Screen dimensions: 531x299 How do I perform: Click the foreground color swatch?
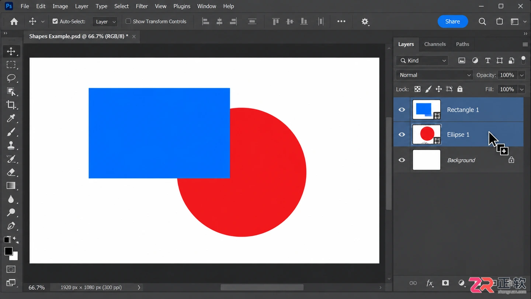coord(8,251)
